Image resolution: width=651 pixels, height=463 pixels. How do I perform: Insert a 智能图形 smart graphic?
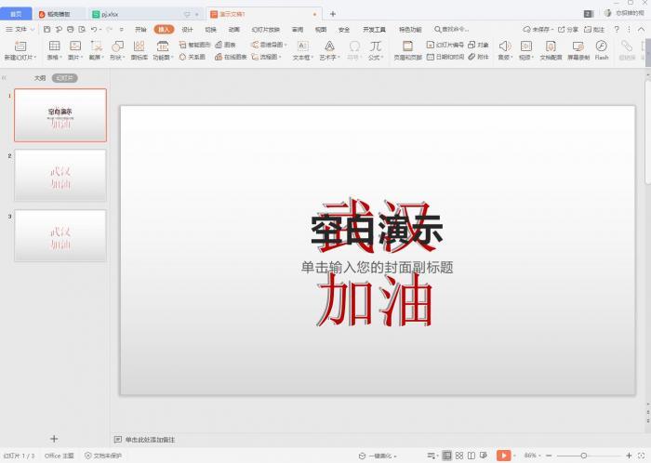[194, 45]
